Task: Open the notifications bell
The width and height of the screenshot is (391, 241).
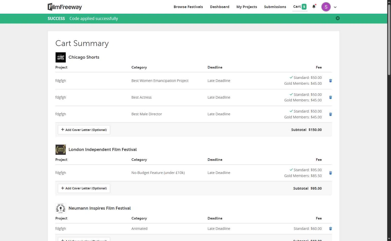Action: tap(314, 7)
